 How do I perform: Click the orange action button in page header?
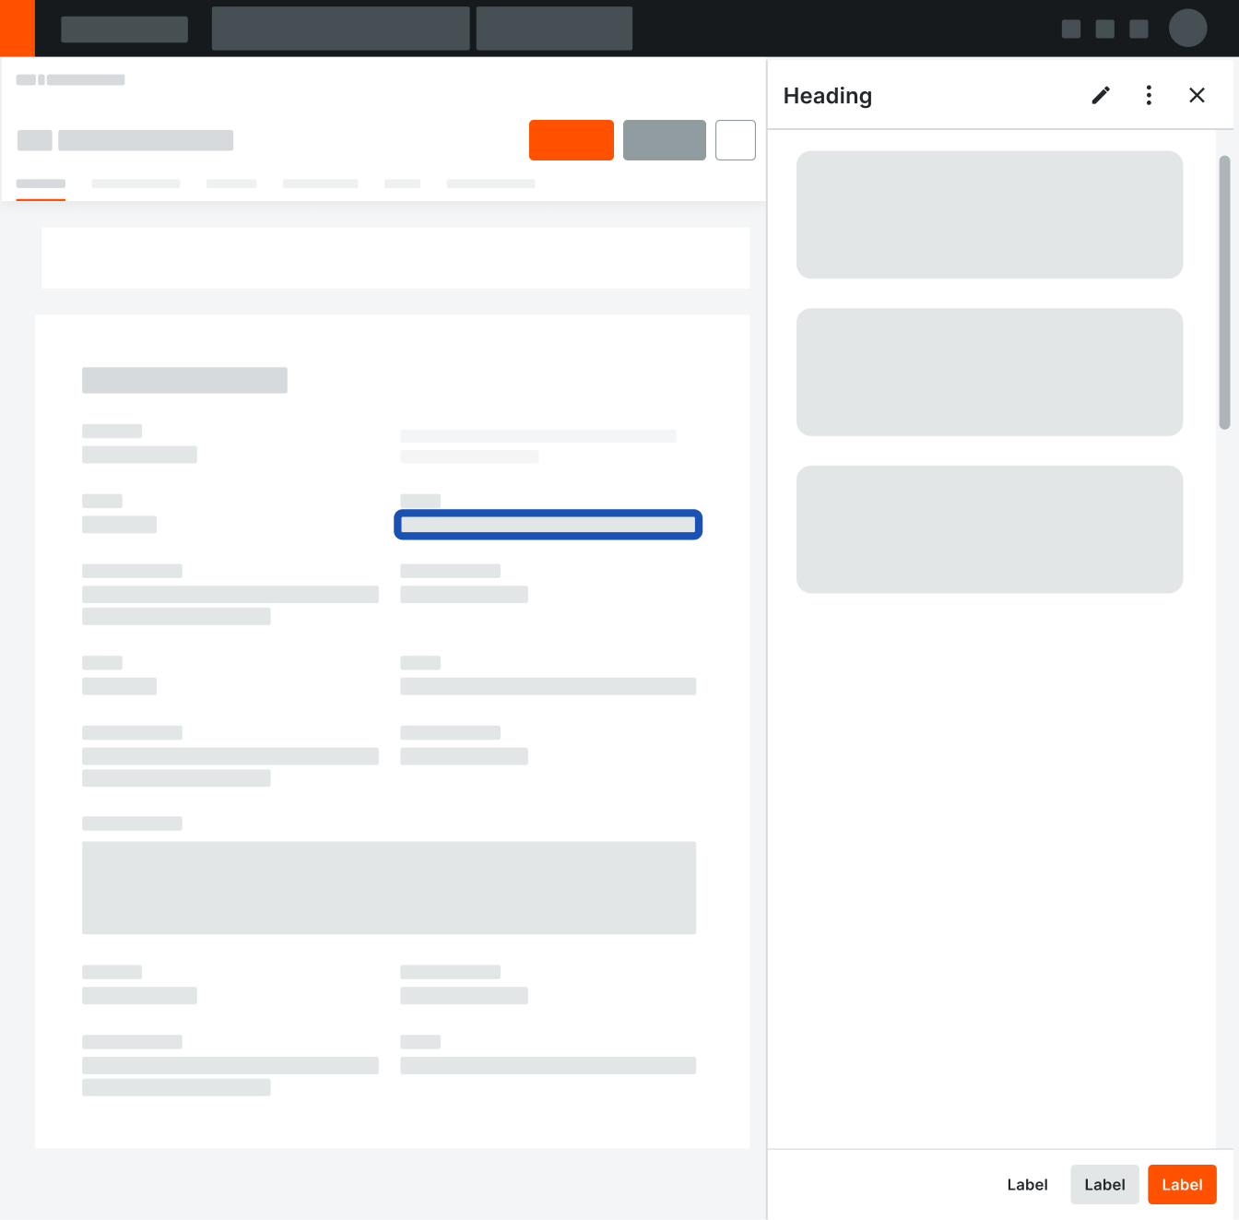click(572, 140)
